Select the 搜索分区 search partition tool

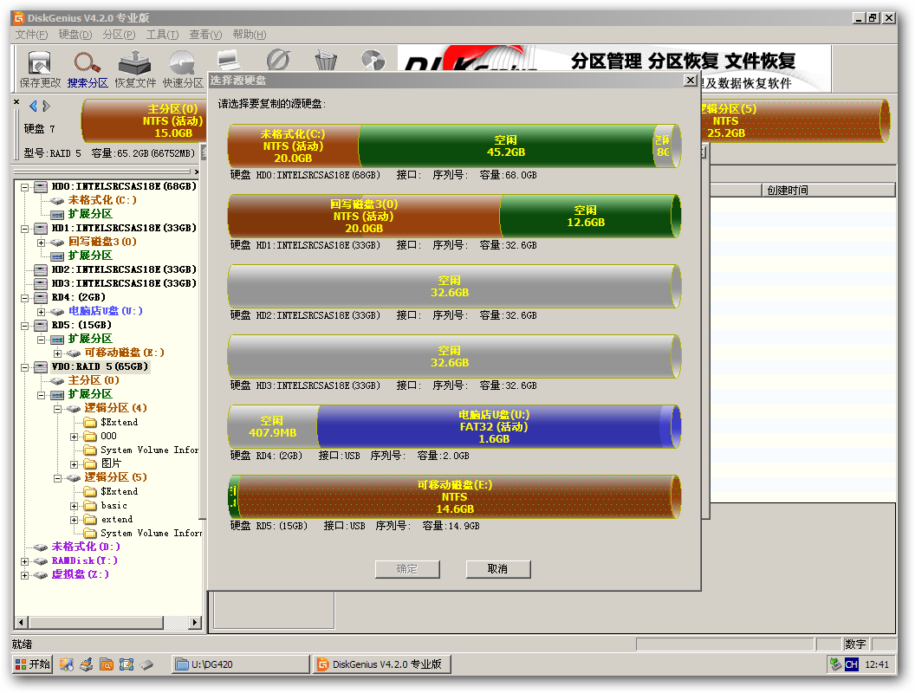88,69
